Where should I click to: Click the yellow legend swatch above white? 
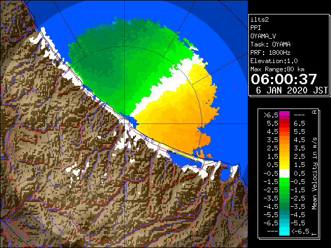tap(284, 165)
